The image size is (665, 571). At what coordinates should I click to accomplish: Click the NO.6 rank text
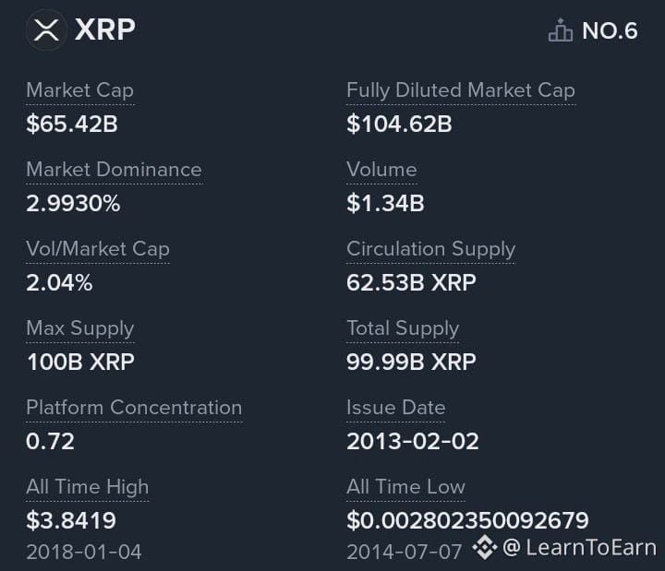[x=610, y=31]
